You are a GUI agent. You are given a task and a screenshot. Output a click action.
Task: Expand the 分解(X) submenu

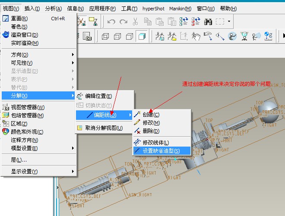[x=39, y=95]
